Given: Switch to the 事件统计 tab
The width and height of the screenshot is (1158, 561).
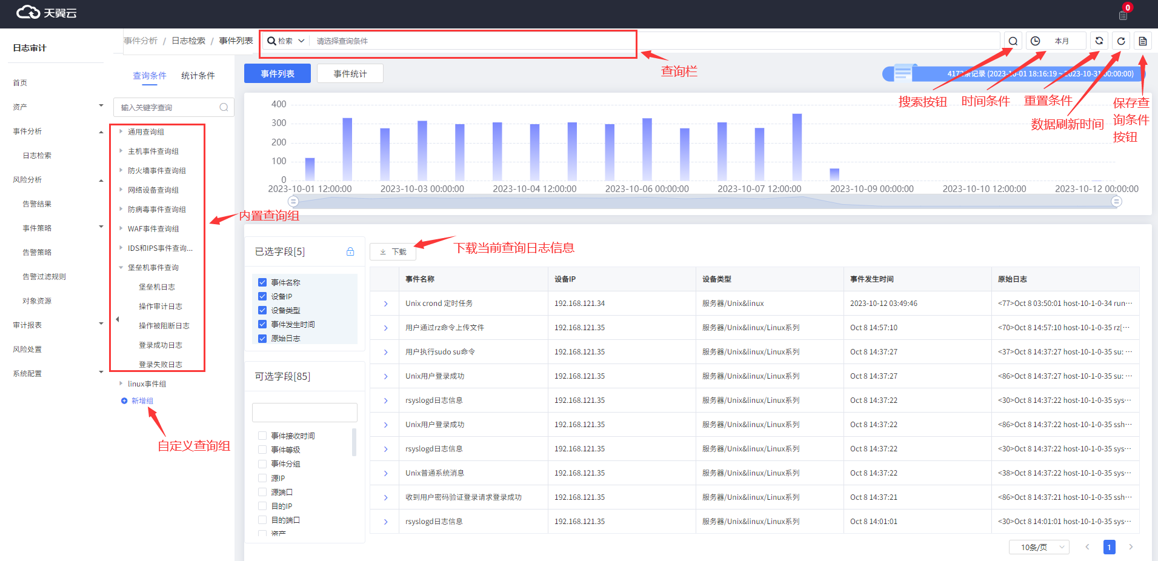Looking at the screenshot, I should [x=350, y=74].
